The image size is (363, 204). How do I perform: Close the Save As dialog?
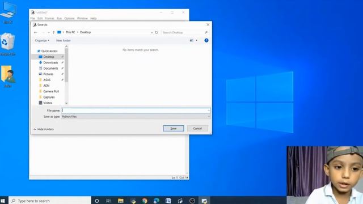click(208, 24)
